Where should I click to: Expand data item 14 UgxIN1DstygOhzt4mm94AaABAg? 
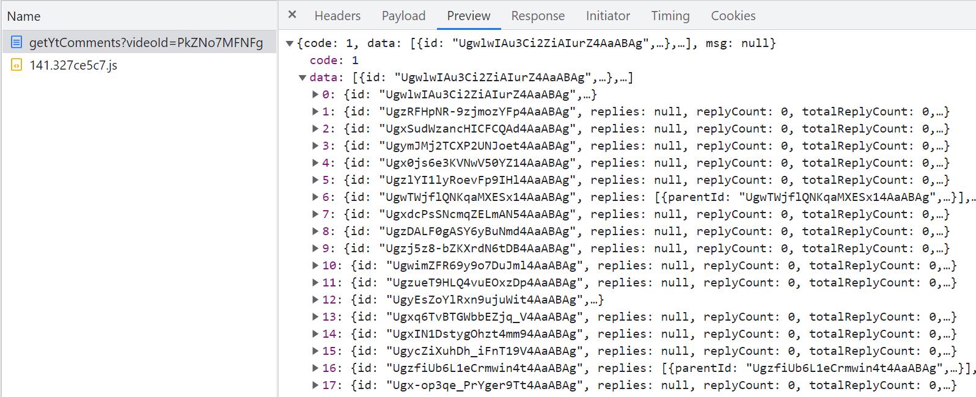315,334
